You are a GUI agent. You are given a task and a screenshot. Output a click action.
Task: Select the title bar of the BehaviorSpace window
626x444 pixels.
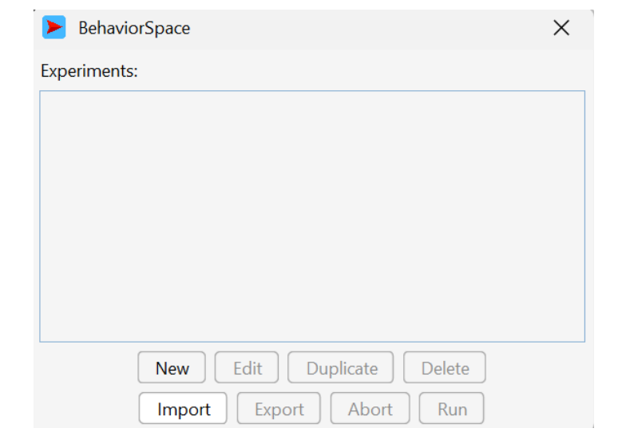(313, 29)
